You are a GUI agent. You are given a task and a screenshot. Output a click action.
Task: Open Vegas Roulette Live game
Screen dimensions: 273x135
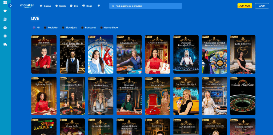coord(72,96)
